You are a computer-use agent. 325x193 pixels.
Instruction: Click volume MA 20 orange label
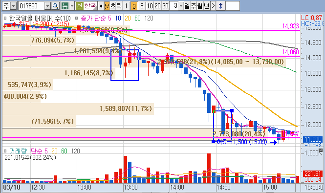pos(54,151)
